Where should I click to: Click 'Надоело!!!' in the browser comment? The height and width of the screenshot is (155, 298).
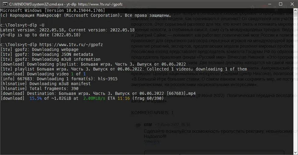pos(155,136)
